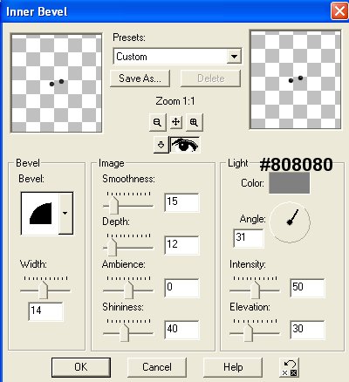This screenshot has width=349, height=382.
Task: Open the Presets dropdown list
Action: click(234, 57)
